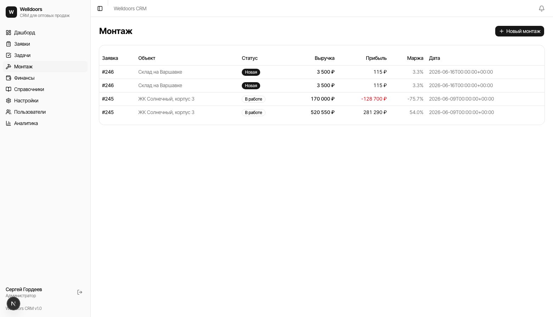This screenshot has height=317, width=553.
Task: Open the notifications bell
Action: click(542, 9)
